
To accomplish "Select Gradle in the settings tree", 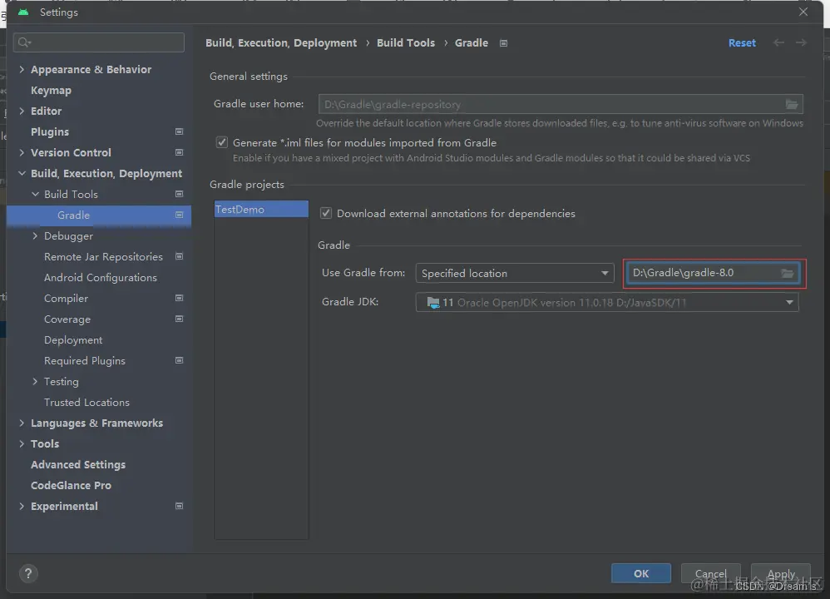I will 73,215.
